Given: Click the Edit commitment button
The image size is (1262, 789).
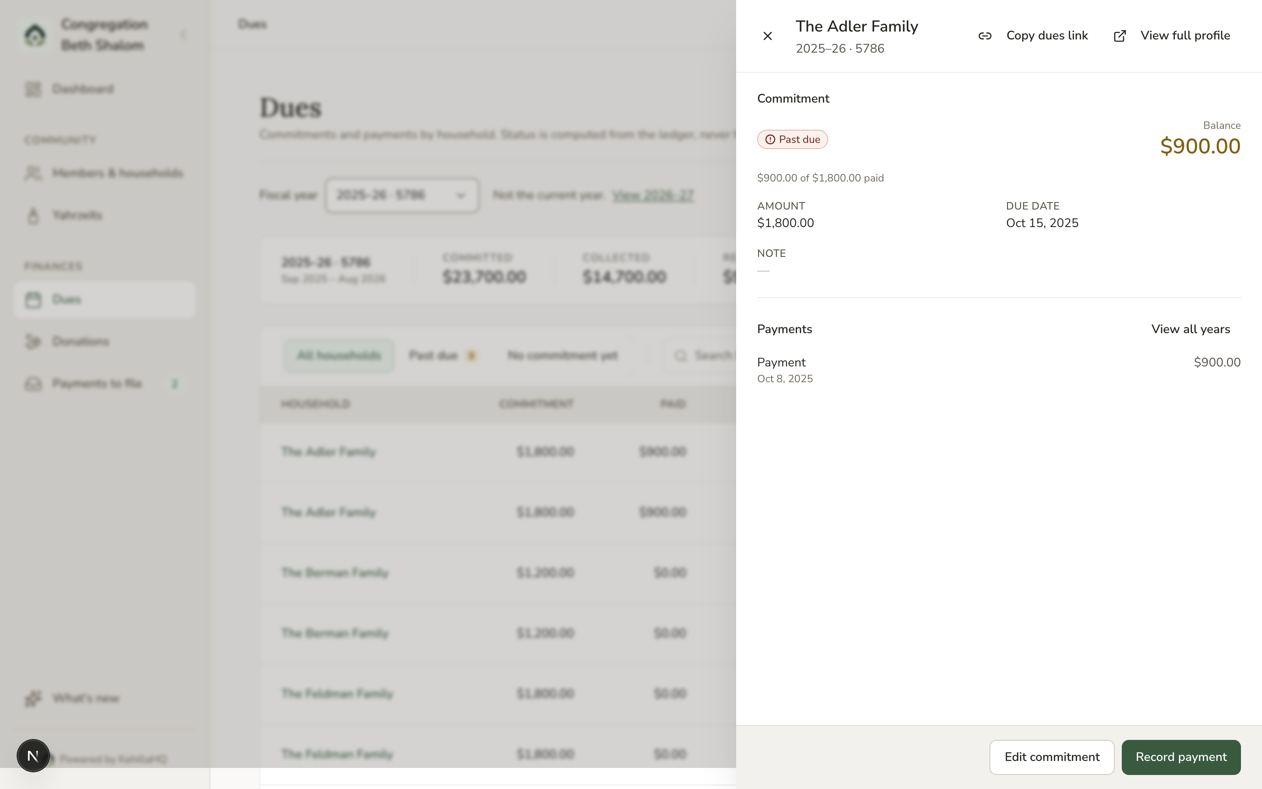Looking at the screenshot, I should point(1052,757).
